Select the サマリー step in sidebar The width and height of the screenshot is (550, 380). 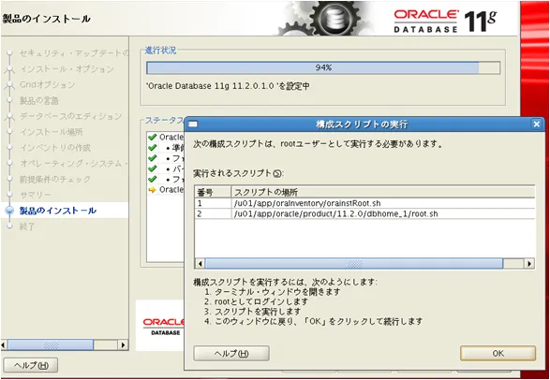[35, 195]
